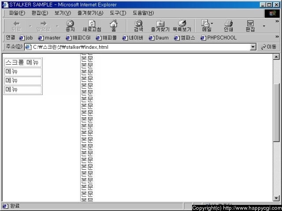Image resolution: width=282 pixels, height=211 pixels.
Task: Open the 해피CGI link in Links bar
Action: (78, 38)
